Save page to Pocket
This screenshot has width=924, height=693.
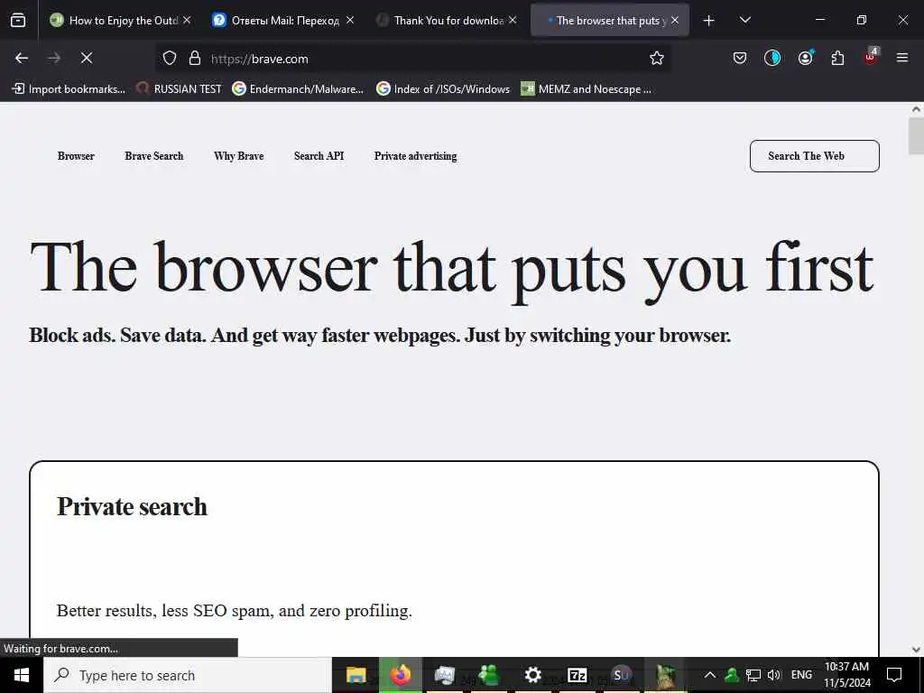[x=740, y=58]
